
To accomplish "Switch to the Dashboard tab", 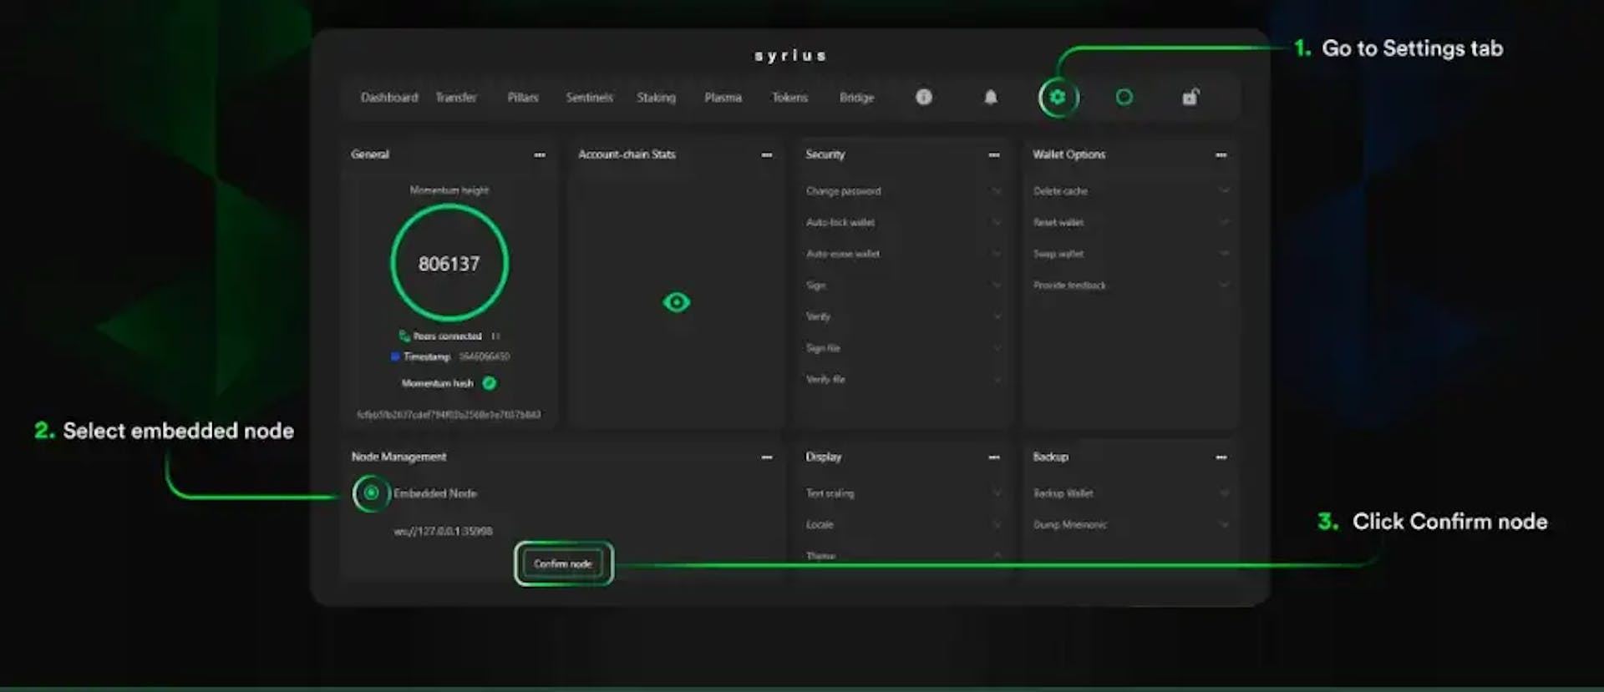I will coord(388,98).
